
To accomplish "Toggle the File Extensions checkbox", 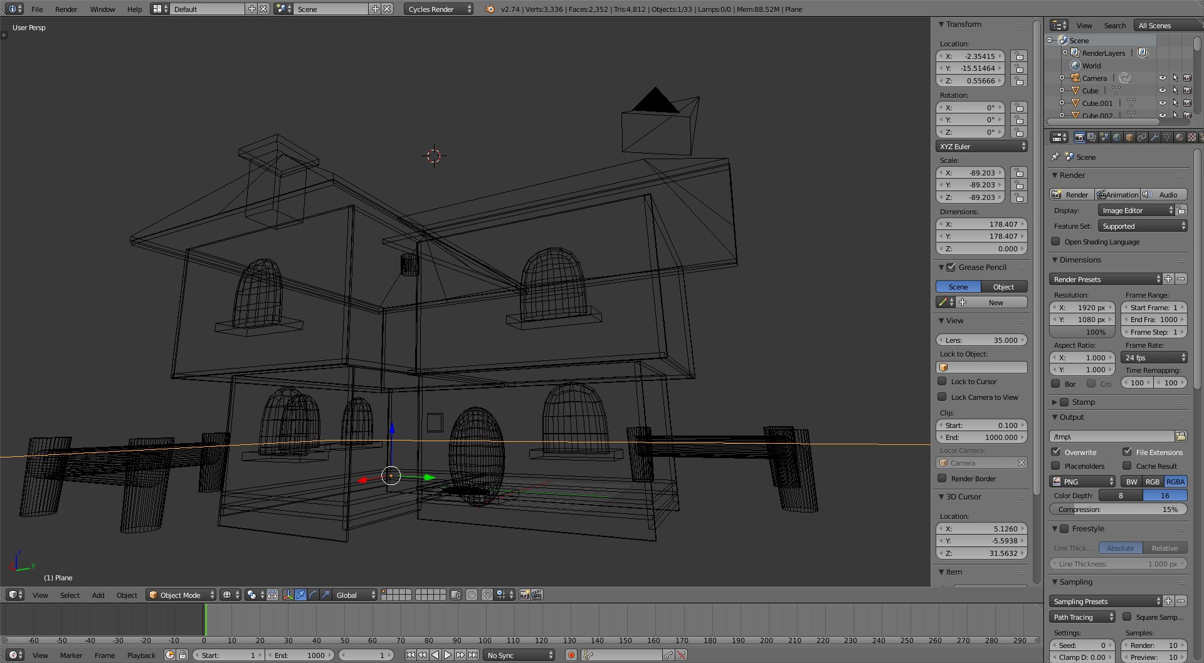I will (x=1127, y=452).
